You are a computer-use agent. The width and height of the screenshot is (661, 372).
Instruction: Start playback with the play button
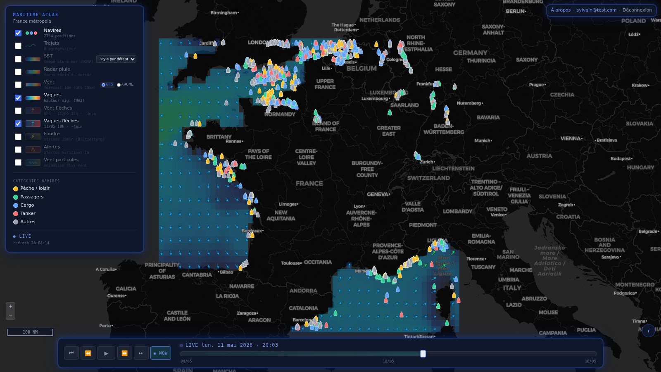coord(106,353)
